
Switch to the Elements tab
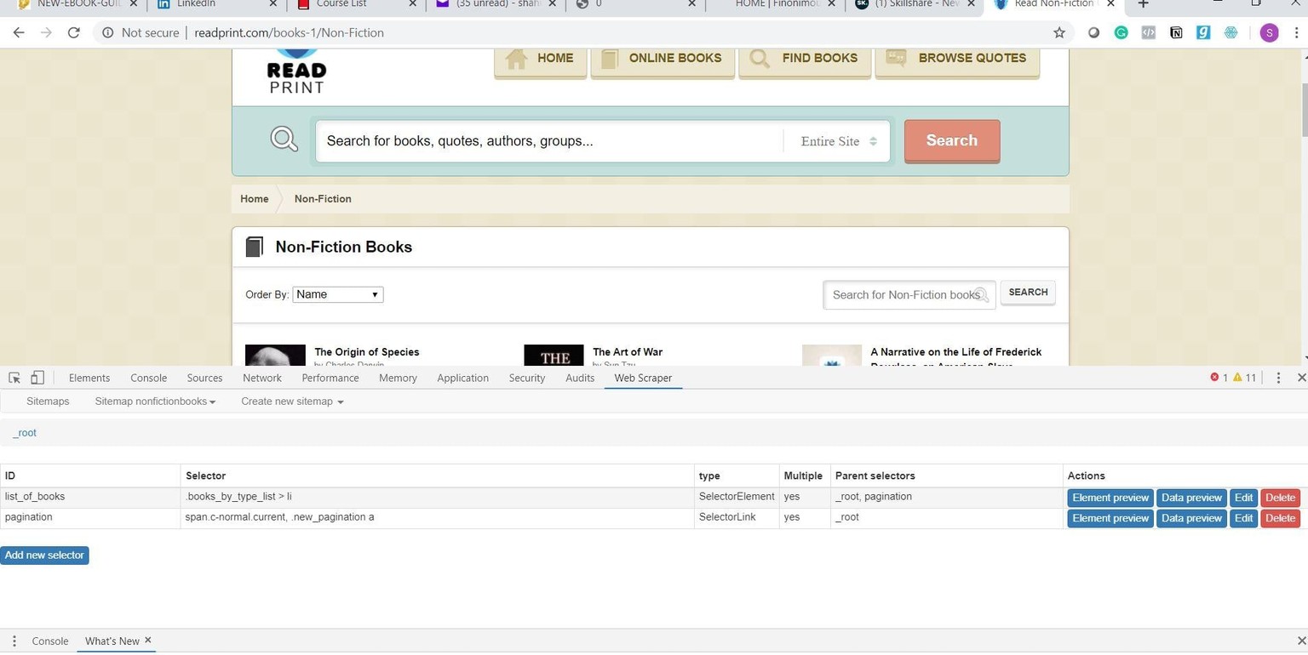tap(89, 378)
